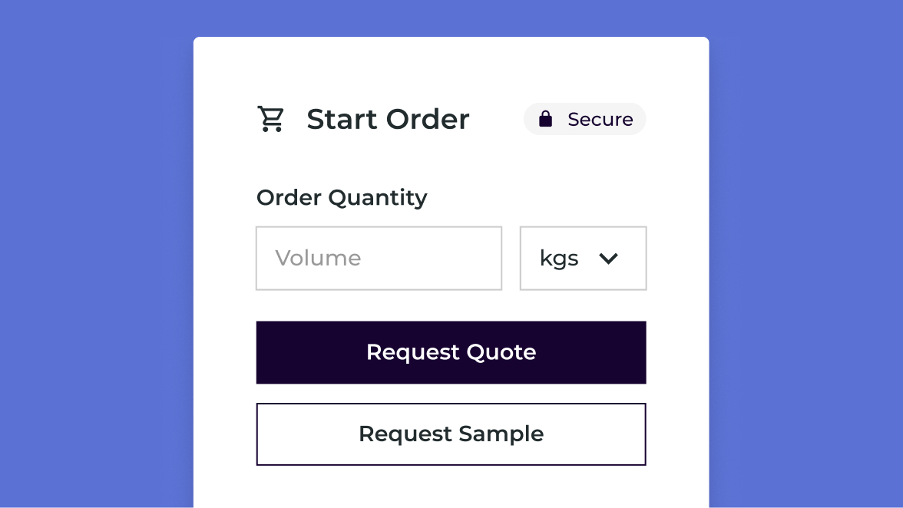Click the Volume placeholder text
The height and width of the screenshot is (508, 903).
pyautogui.click(x=318, y=258)
